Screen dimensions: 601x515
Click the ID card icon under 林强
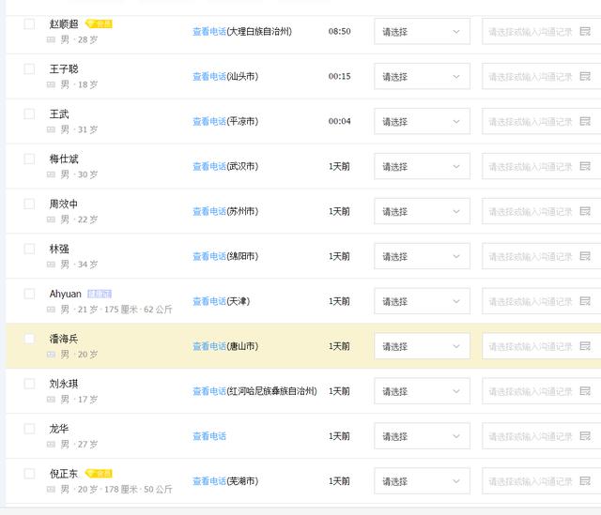point(52,265)
